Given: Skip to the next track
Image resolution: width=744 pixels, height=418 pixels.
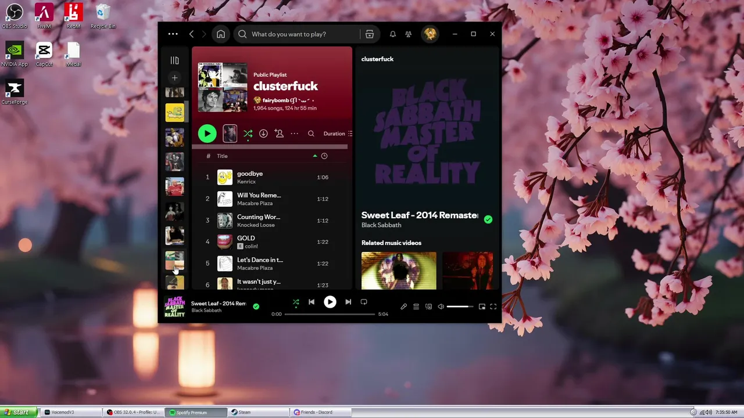Looking at the screenshot, I should tap(348, 302).
